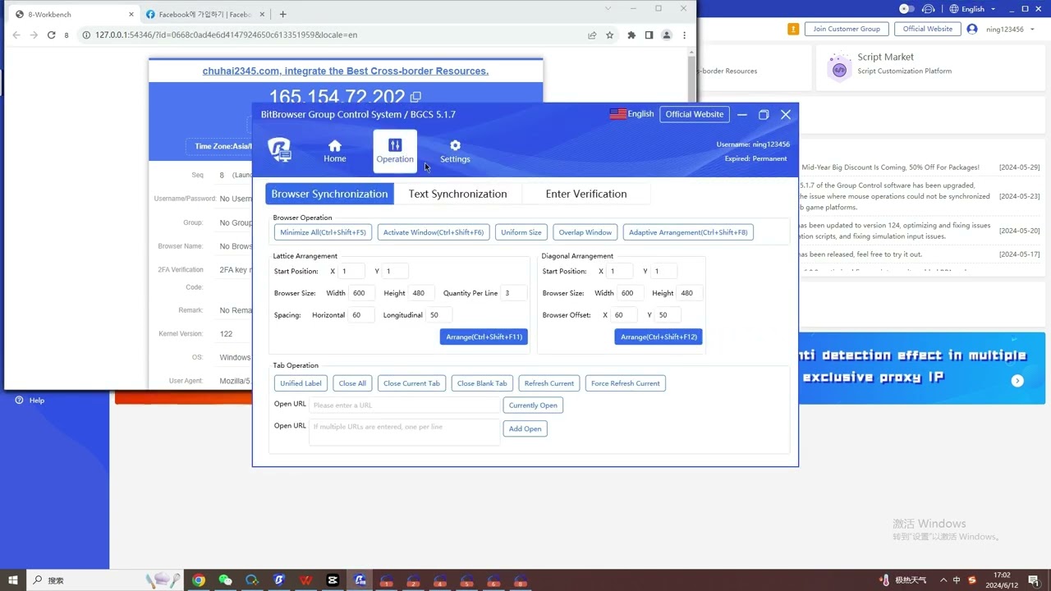Click Chrome profile avatar icon
Screen dimensions: 1051x591
coord(667,35)
